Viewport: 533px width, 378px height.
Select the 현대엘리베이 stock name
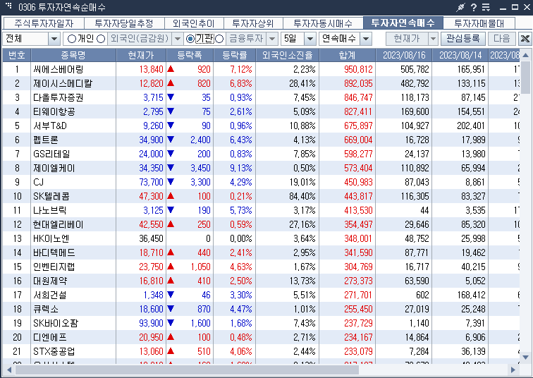(x=58, y=225)
